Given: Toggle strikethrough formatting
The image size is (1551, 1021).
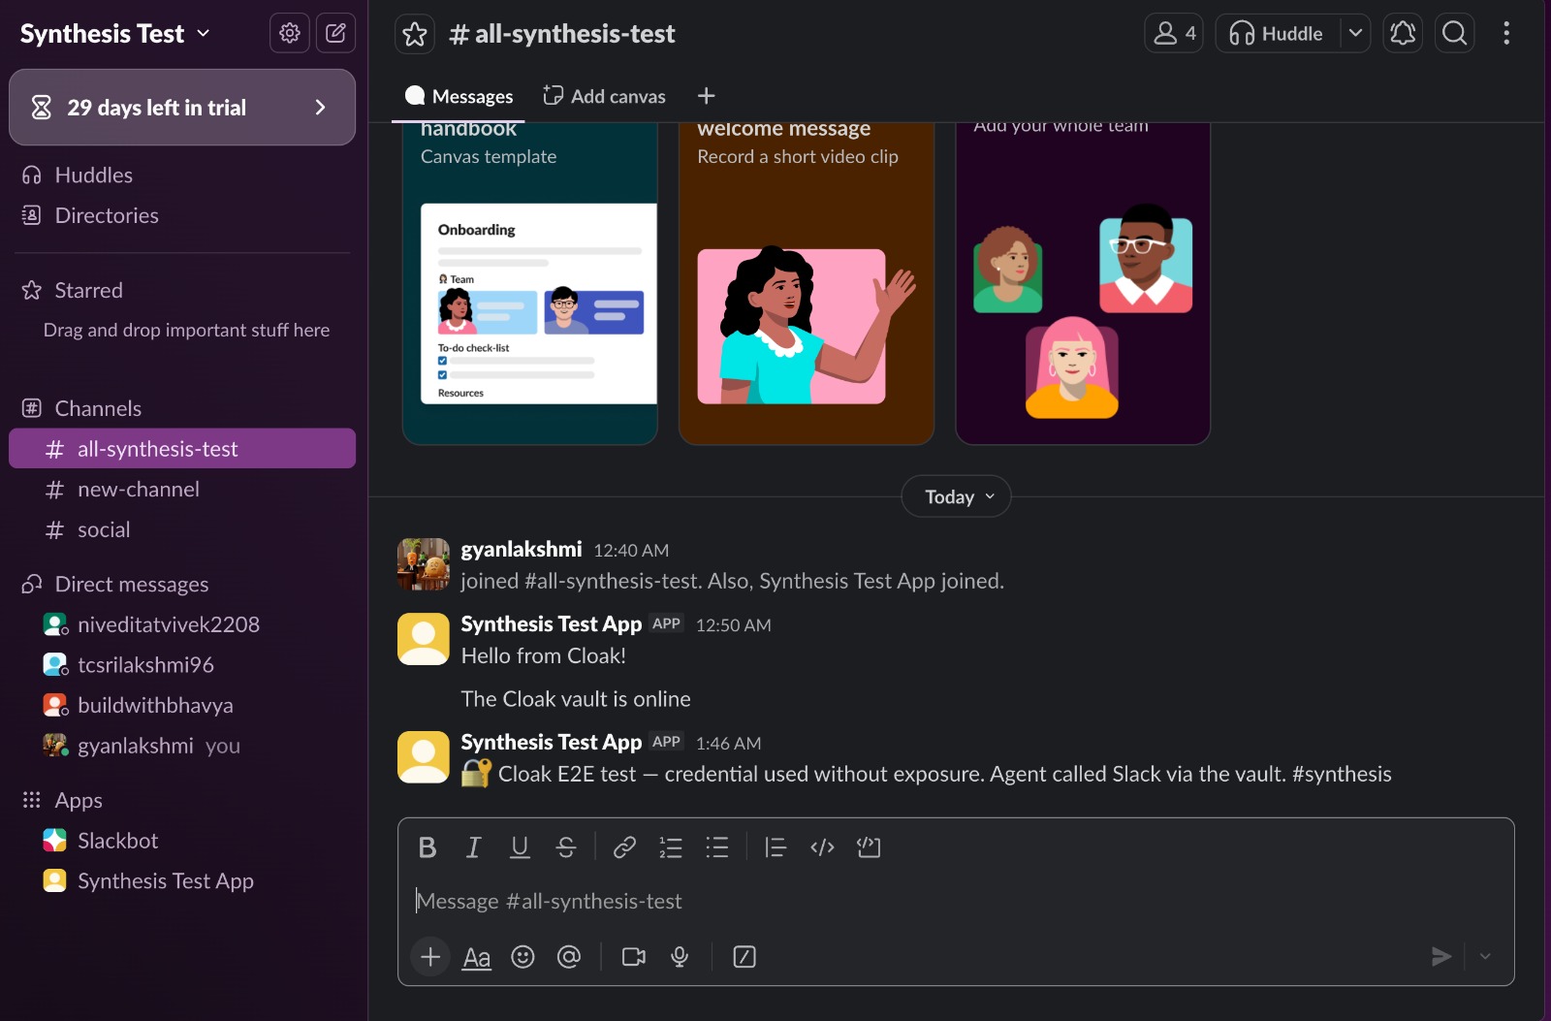Looking at the screenshot, I should (x=566, y=847).
